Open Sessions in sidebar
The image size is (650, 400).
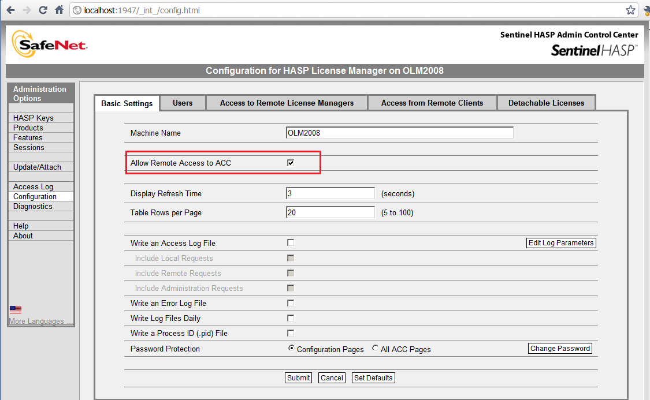pos(40,147)
